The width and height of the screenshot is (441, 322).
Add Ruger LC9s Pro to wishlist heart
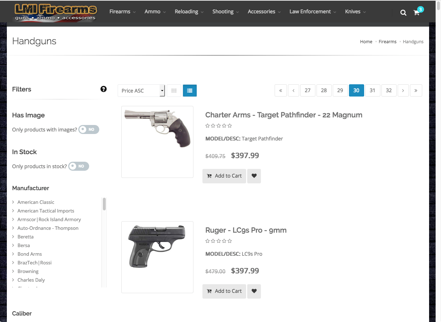[x=254, y=291]
